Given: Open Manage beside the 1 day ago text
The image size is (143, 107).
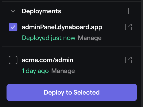Looking at the screenshot, I should [x=63, y=71].
